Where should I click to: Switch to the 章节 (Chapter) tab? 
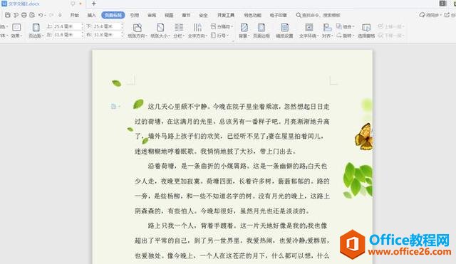point(186,15)
